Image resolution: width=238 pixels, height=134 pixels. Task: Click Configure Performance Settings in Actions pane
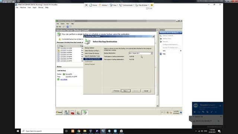pos(171,45)
